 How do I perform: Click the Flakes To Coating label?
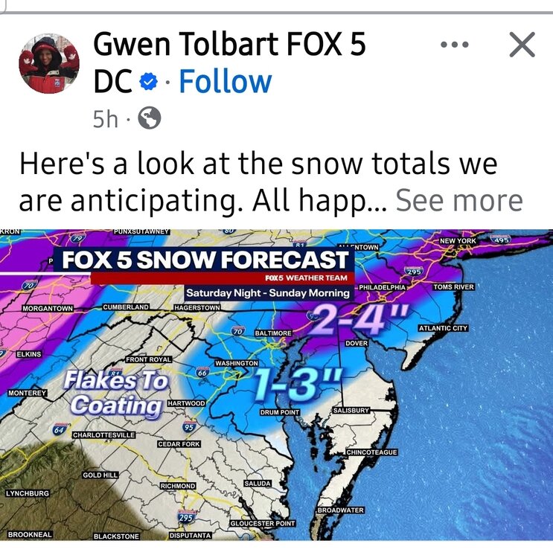coord(117,392)
